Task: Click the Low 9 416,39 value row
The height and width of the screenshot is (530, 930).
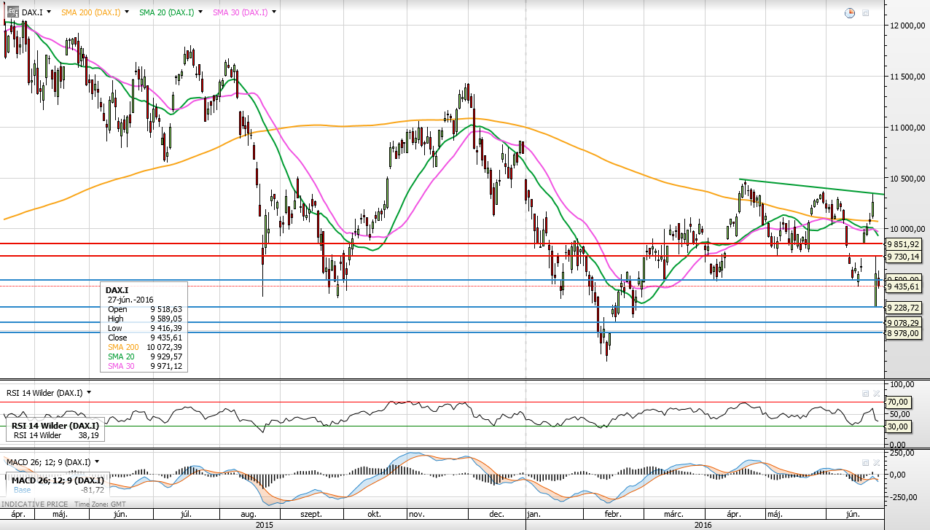Action: (144, 328)
